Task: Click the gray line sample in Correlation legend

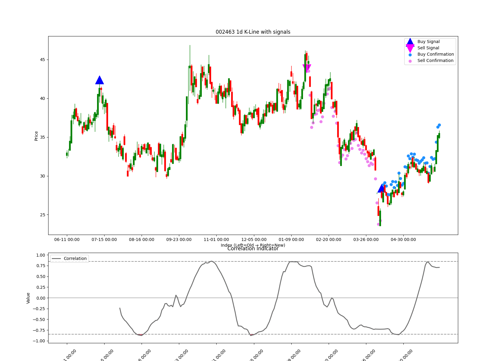Action: point(56,258)
